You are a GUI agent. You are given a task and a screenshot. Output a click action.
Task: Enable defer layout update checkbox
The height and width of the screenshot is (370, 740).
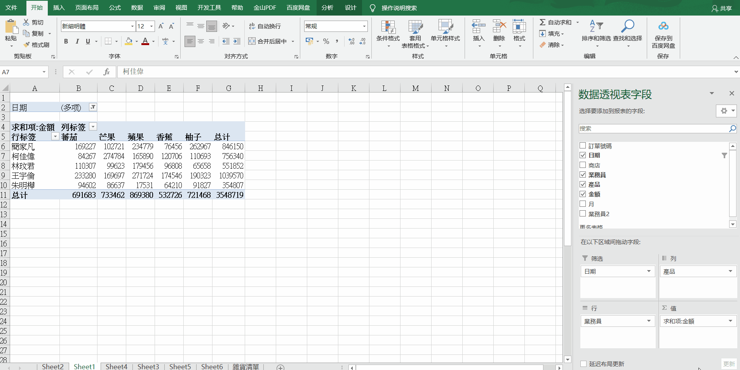tap(583, 364)
